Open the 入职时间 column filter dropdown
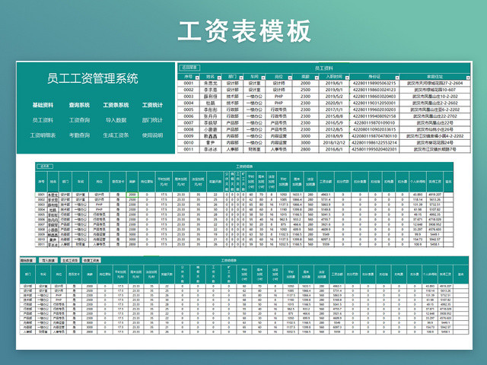This screenshot has height=365, width=487. [347, 78]
